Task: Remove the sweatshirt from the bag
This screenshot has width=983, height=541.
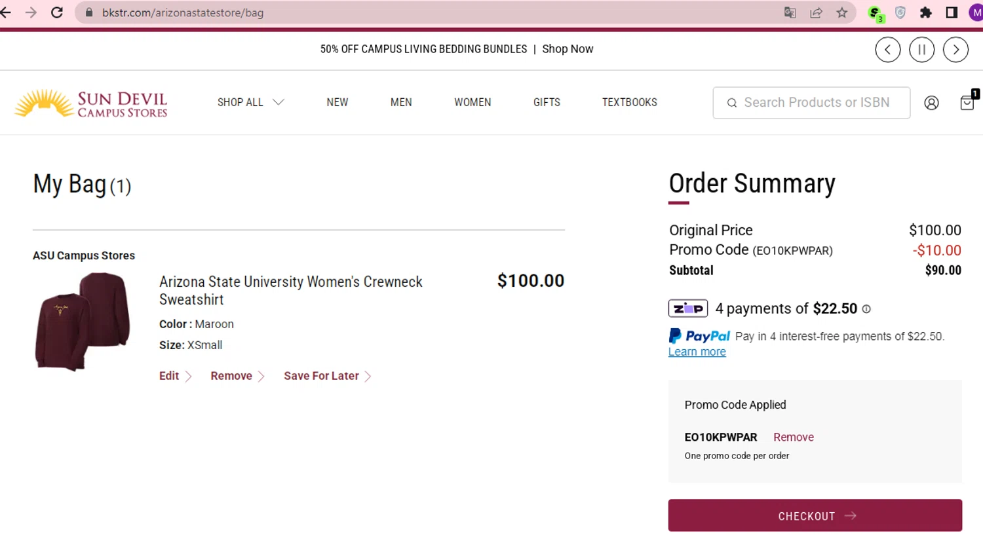Action: tap(237, 376)
